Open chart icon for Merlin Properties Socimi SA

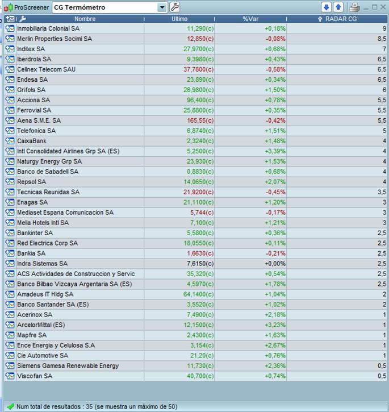[10, 39]
